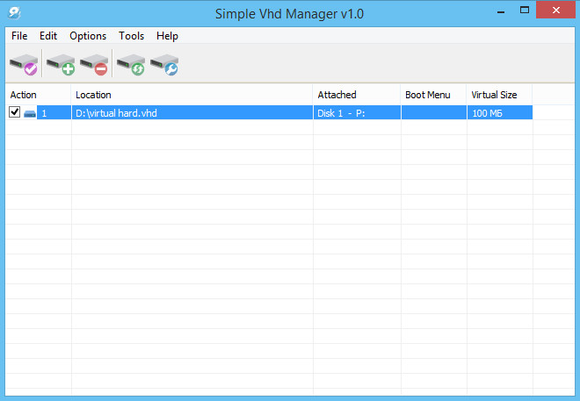This screenshot has width=580, height=401.
Task: Sort by the Virtual Size column header
Action: (x=499, y=95)
